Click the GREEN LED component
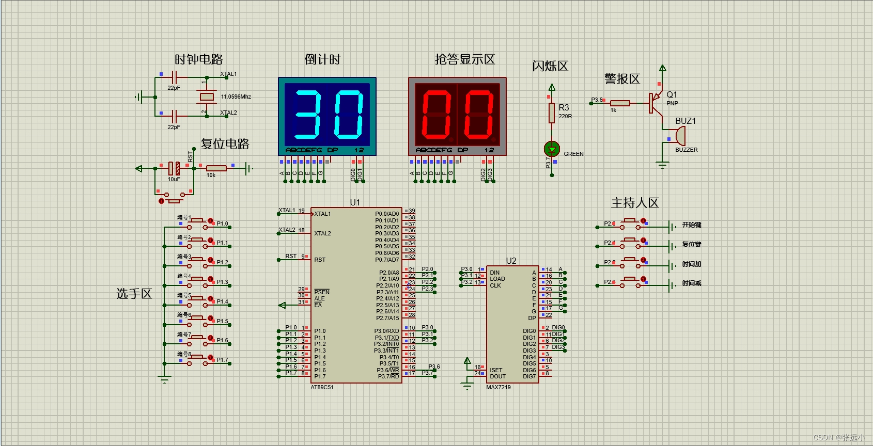 point(552,149)
